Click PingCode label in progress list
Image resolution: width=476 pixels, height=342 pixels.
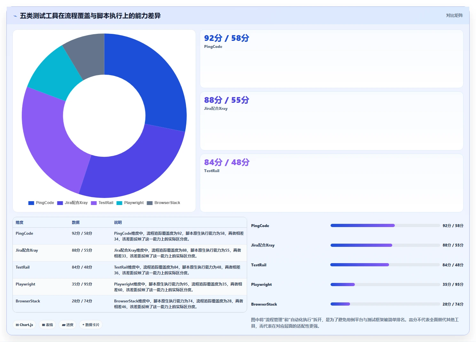pyautogui.click(x=260, y=226)
